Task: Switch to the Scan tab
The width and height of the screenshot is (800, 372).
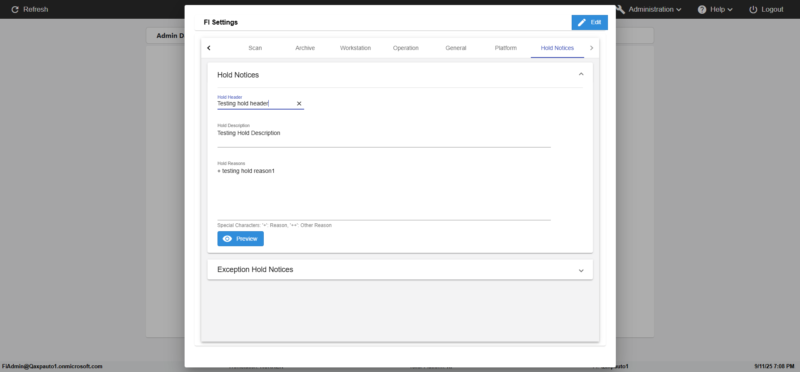Action: (x=255, y=48)
